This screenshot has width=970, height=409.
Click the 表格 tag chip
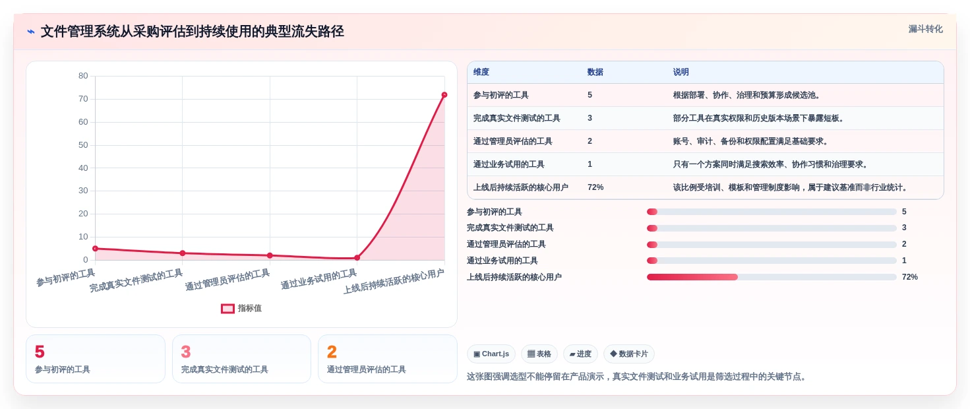[539, 354]
